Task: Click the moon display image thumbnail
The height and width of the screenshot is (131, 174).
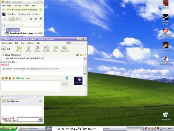Action: pos(78,81)
